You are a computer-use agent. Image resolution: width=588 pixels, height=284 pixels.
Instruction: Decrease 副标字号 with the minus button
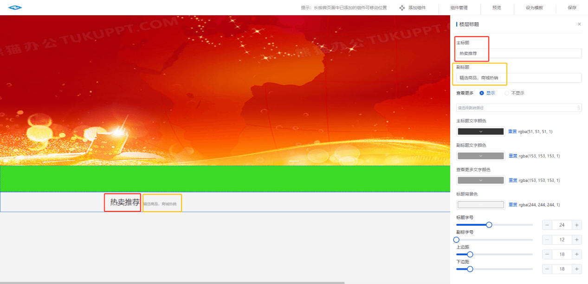pyautogui.click(x=548, y=240)
